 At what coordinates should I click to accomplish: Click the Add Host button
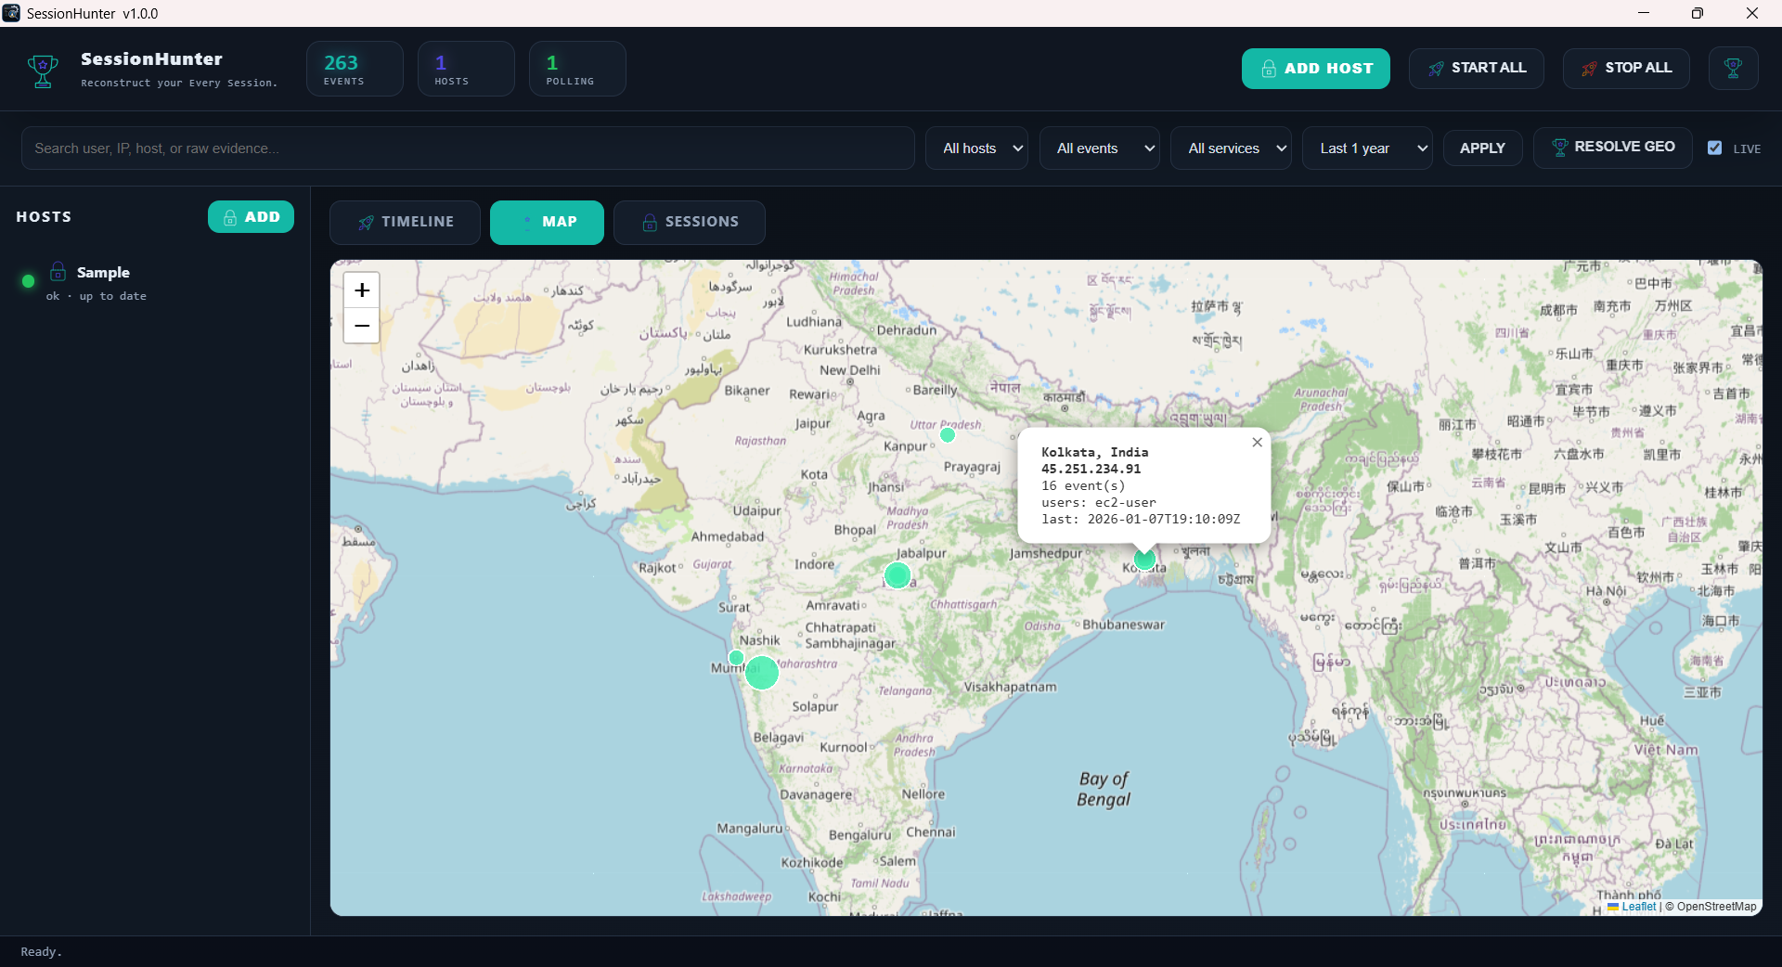(1315, 69)
